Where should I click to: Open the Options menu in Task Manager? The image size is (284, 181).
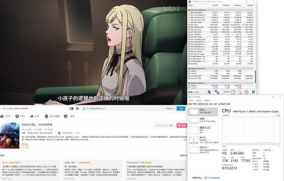[199, 100]
